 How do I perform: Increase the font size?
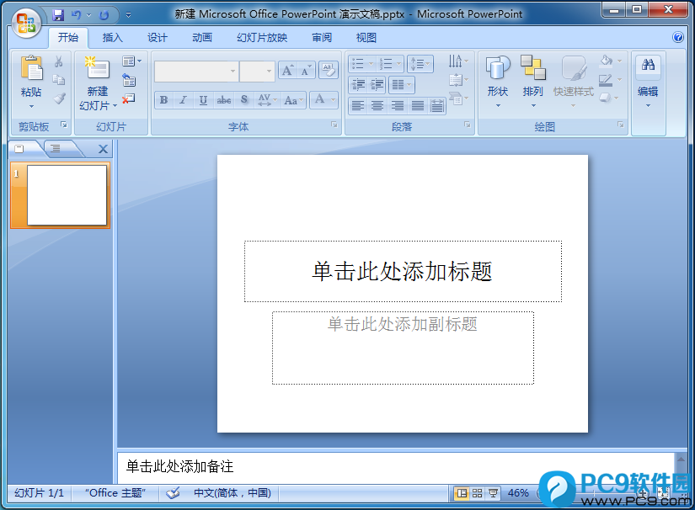coord(287,71)
